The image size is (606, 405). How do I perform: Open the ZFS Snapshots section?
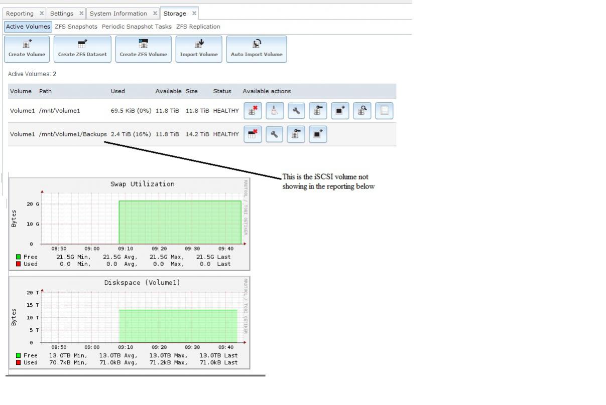tap(76, 27)
